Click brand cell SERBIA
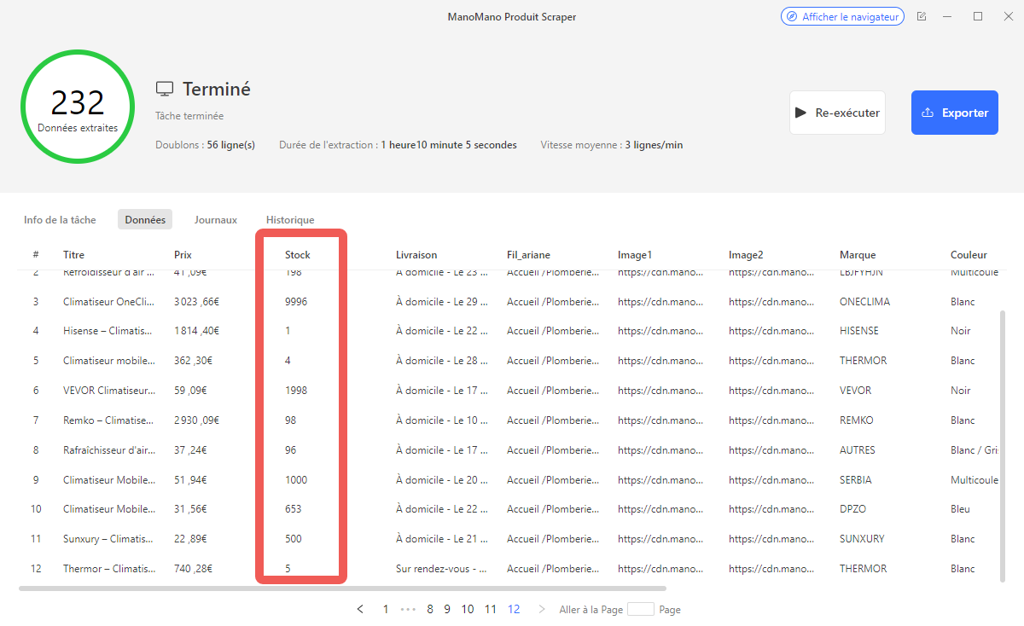Screen dimensions: 1024x626 tap(857, 480)
